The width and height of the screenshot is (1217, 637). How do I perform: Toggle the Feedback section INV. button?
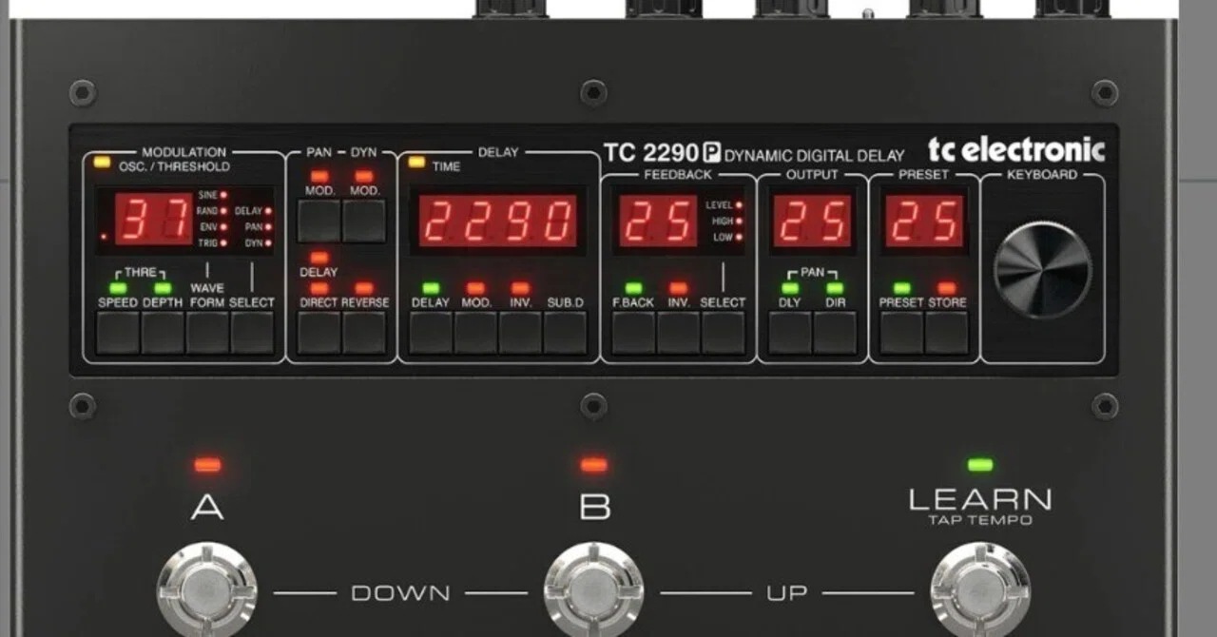point(678,332)
